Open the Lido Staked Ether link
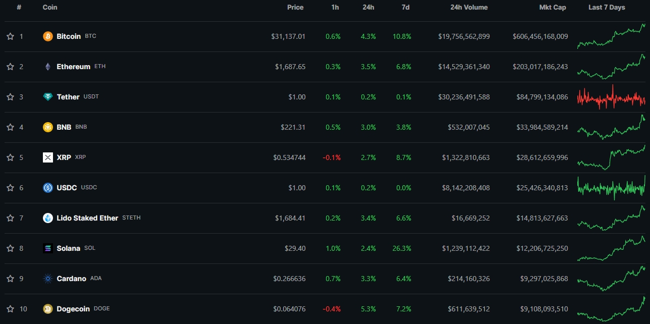Viewport: 650px width, 324px height. click(87, 218)
